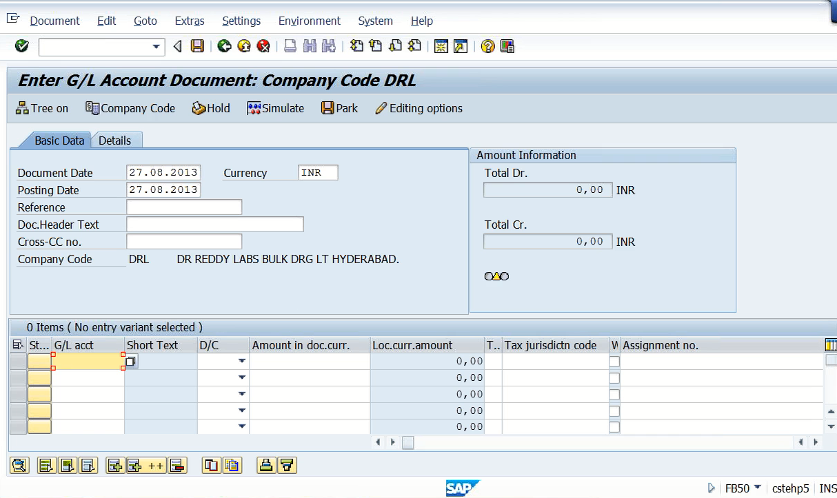Click the Copy line icon
The image size is (837, 498).
pyautogui.click(x=212, y=466)
